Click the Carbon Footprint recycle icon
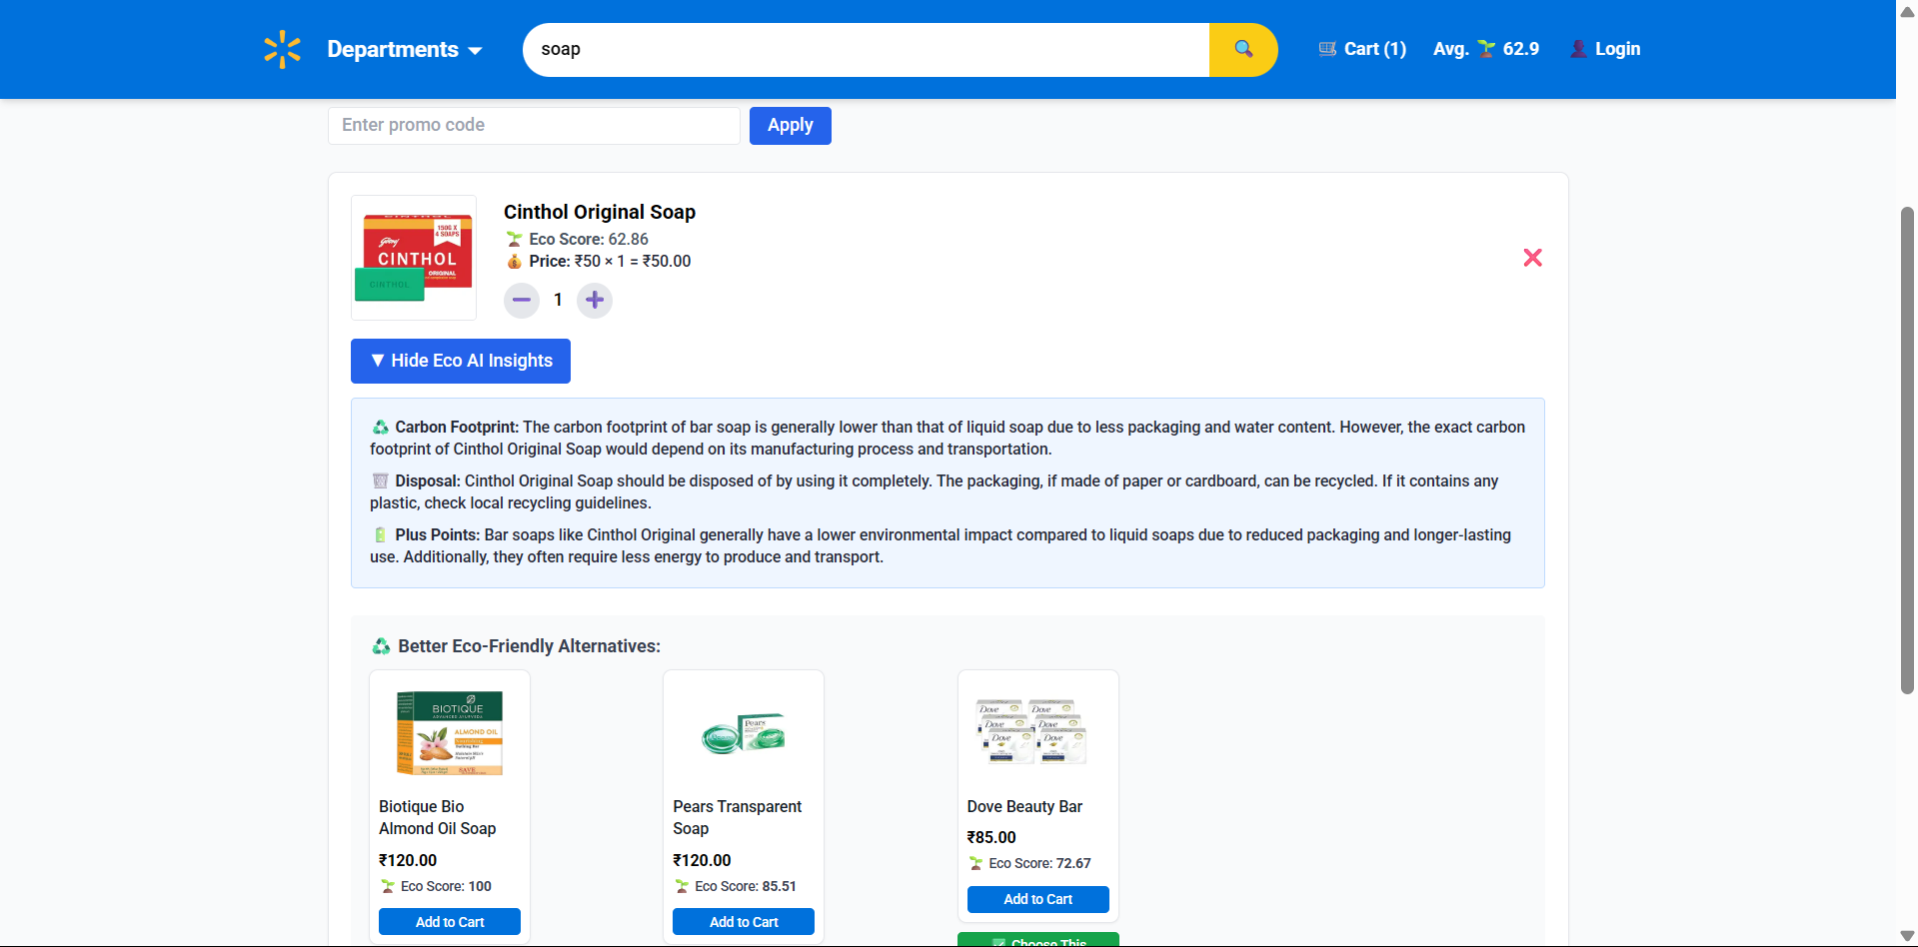Screen dimensions: 1918x947 click(381, 427)
